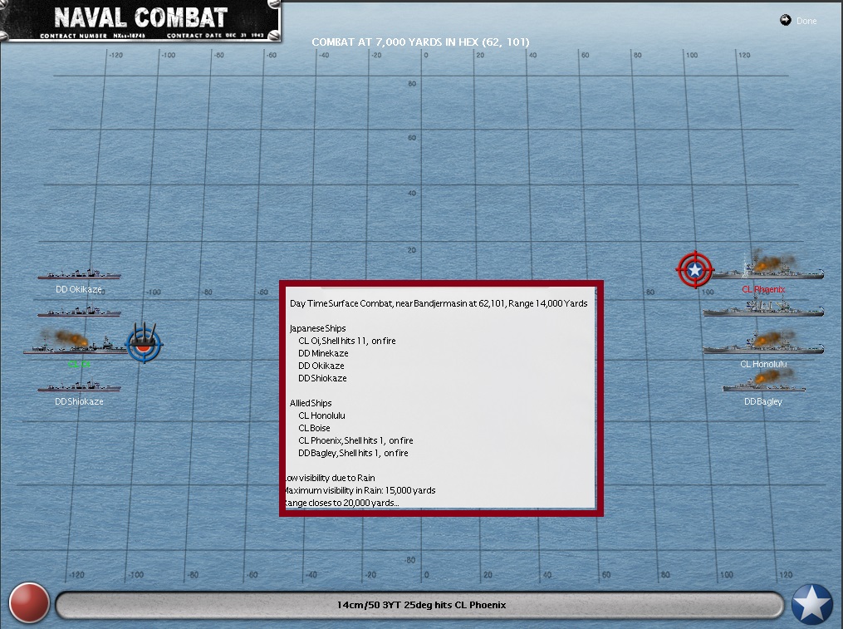This screenshot has width=843, height=629.
Task: Select the DD Shiokaze ship sprite
Action: [x=79, y=386]
